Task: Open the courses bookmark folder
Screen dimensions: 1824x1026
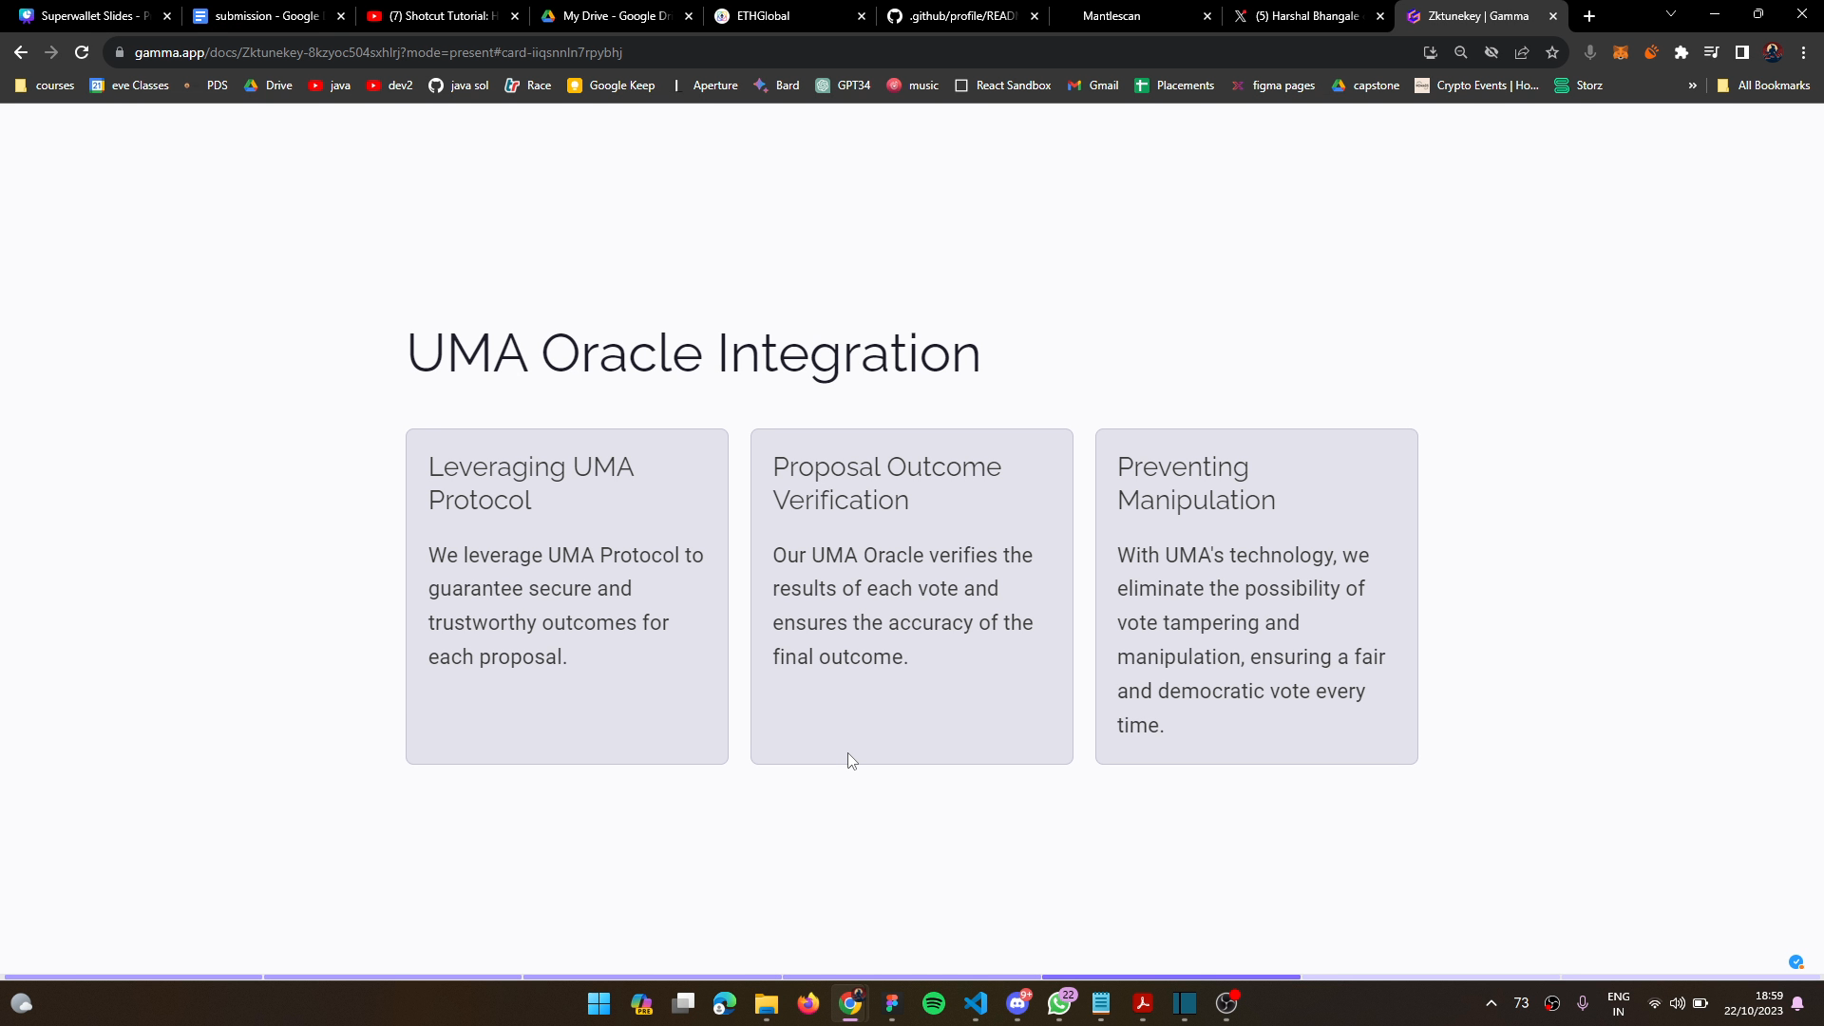Action: point(45,85)
